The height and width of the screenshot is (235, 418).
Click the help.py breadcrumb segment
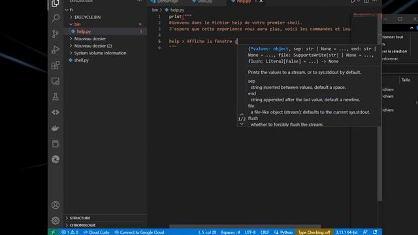click(x=177, y=10)
